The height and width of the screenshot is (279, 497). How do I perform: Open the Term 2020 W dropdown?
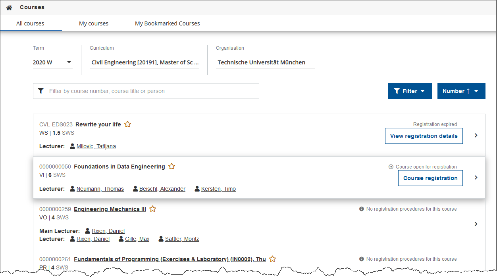coord(52,62)
